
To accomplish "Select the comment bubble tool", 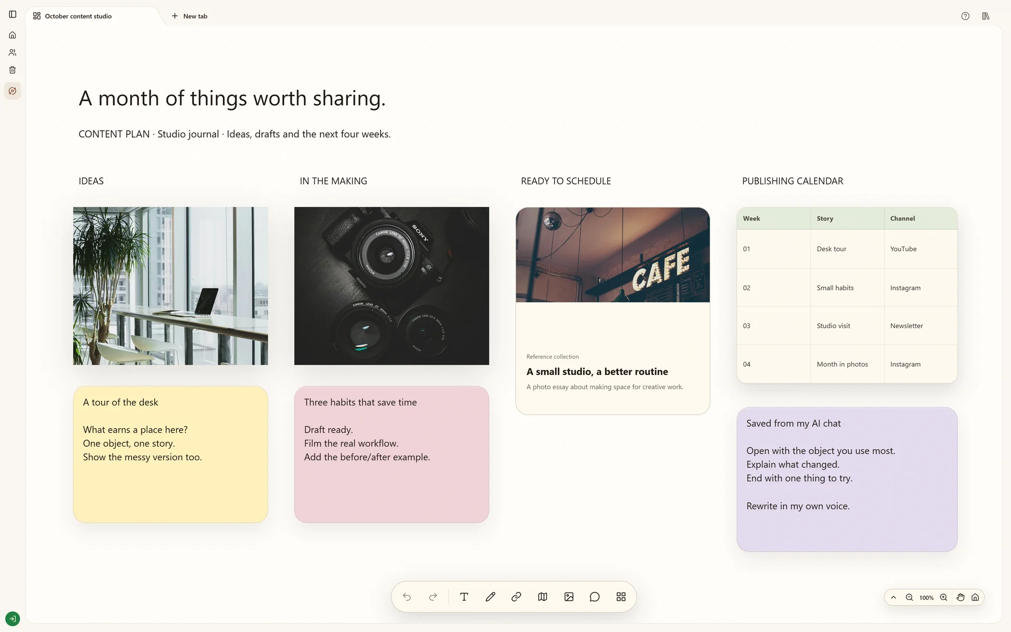I will 594,597.
